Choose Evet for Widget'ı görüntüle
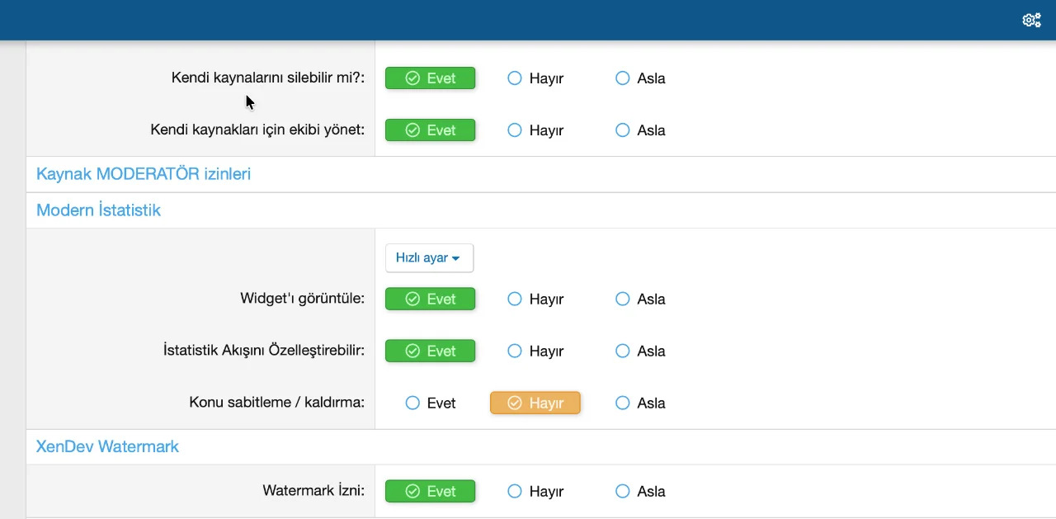Image resolution: width=1056 pixels, height=519 pixels. coord(430,299)
